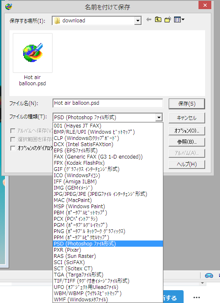
Task: Select WBM/WBMP wireless bitmap format
Action: tap(108, 293)
